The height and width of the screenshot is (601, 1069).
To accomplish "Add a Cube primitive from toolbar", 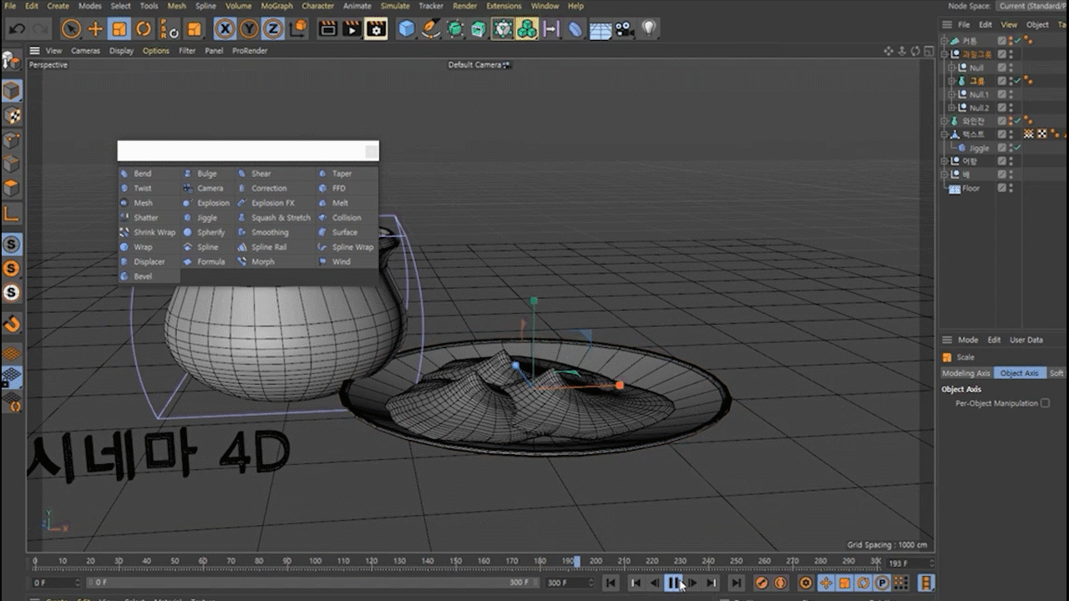I will tap(407, 29).
